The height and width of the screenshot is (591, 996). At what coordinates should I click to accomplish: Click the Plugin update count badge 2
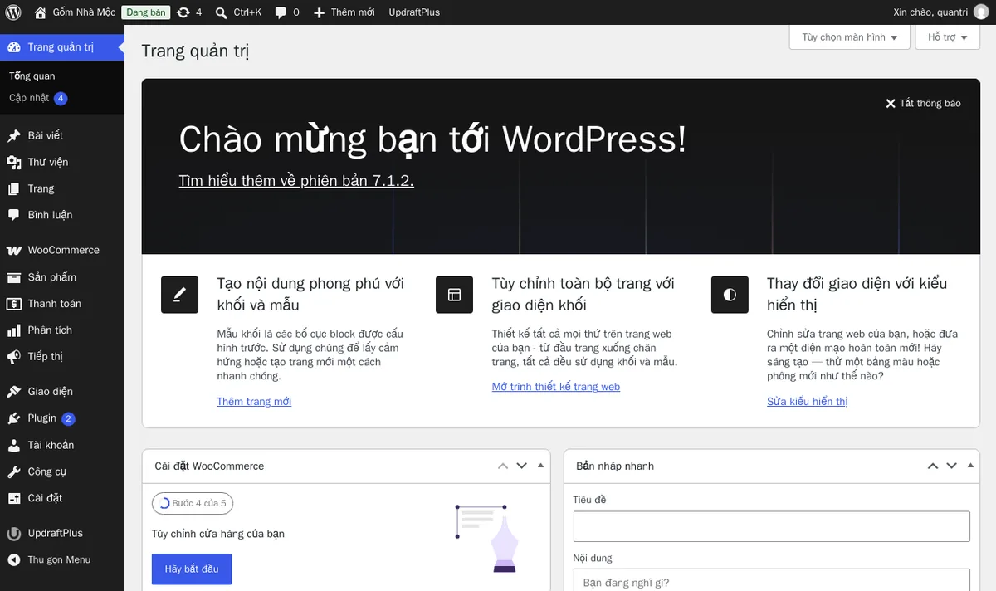click(68, 419)
